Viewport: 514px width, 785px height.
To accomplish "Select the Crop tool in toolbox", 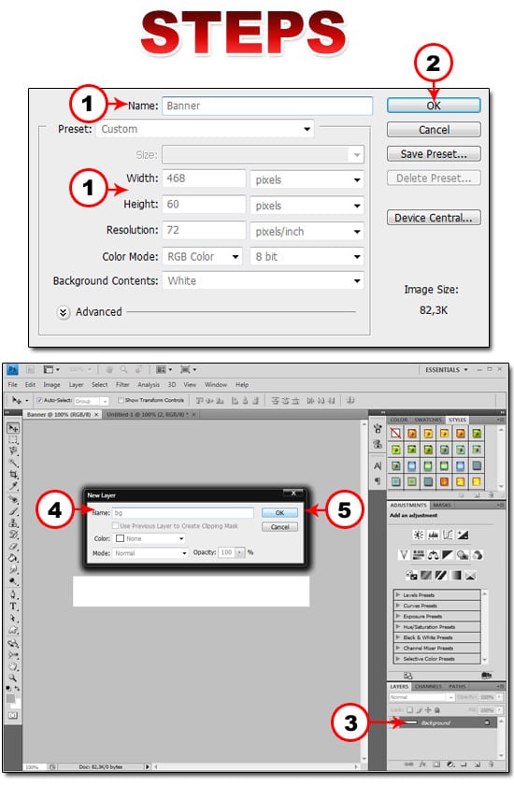I will (13, 474).
